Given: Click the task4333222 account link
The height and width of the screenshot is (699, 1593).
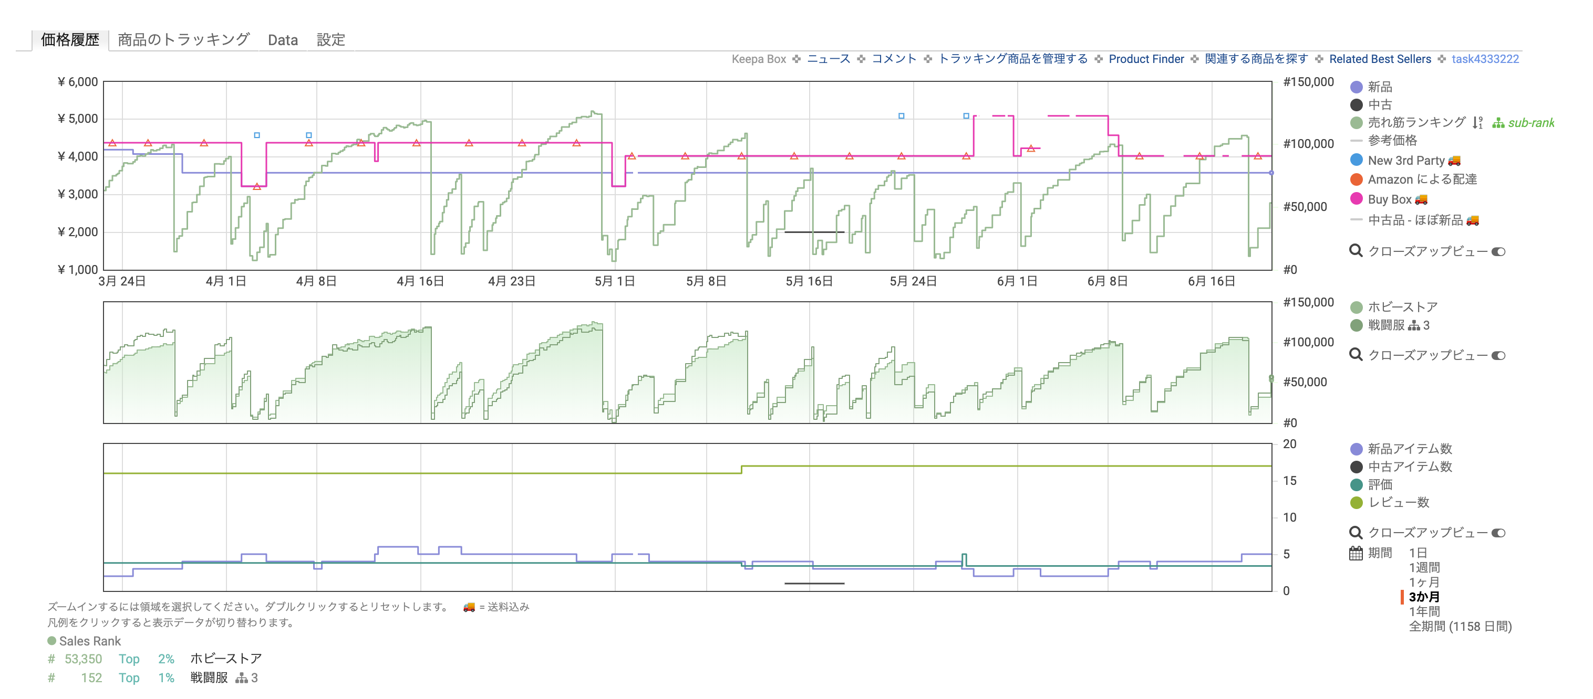Looking at the screenshot, I should (1485, 59).
